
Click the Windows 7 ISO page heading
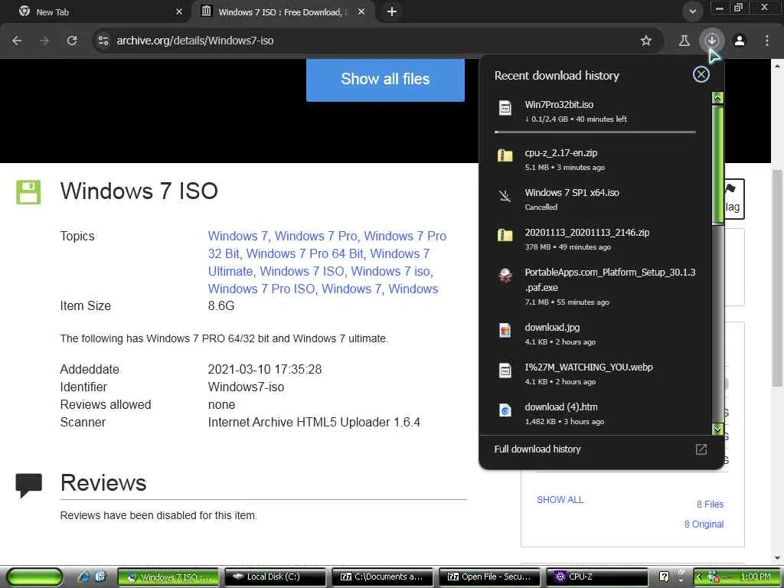tap(139, 191)
